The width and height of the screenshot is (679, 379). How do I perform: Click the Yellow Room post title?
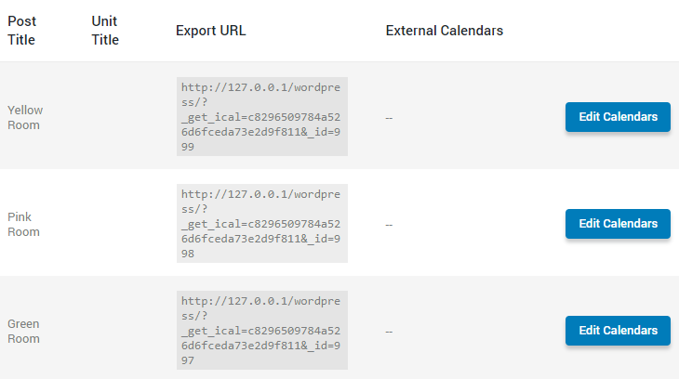click(x=25, y=117)
